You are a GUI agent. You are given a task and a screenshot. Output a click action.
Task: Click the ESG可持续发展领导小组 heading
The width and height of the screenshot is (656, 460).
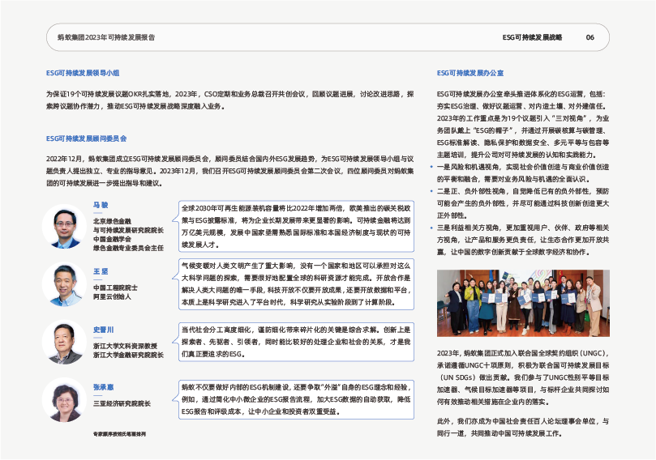(x=83, y=73)
